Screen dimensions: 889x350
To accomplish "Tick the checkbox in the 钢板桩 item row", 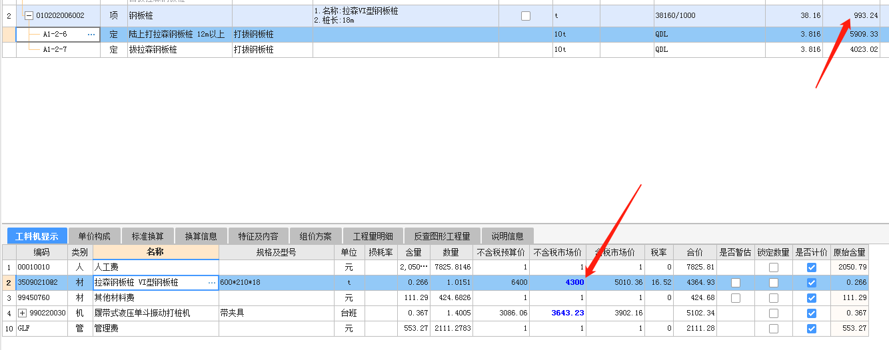I will tap(526, 16).
